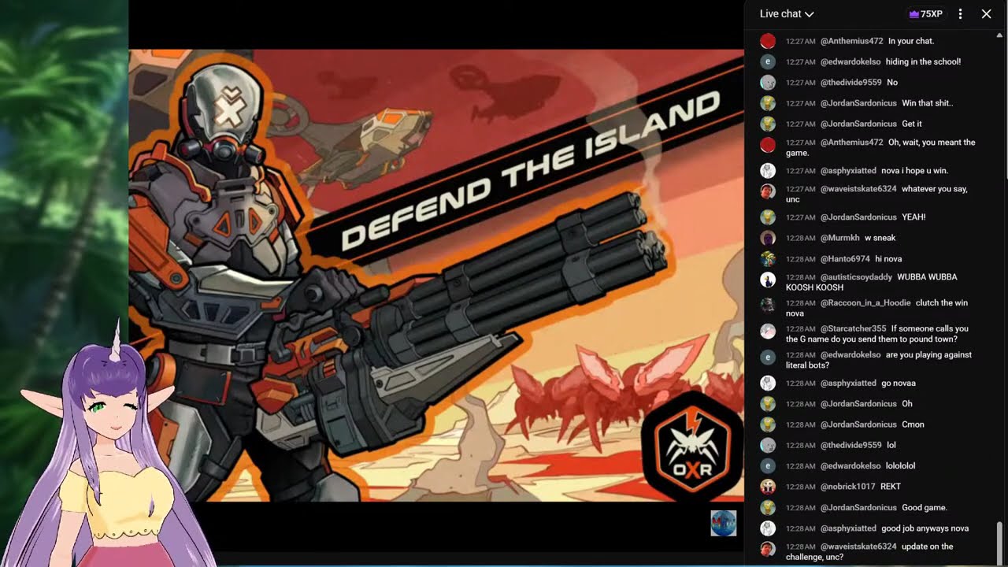
Task: Select the 'go novaa' message text
Action: click(x=899, y=383)
